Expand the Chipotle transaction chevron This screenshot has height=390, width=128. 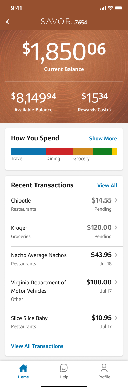(x=116, y=200)
